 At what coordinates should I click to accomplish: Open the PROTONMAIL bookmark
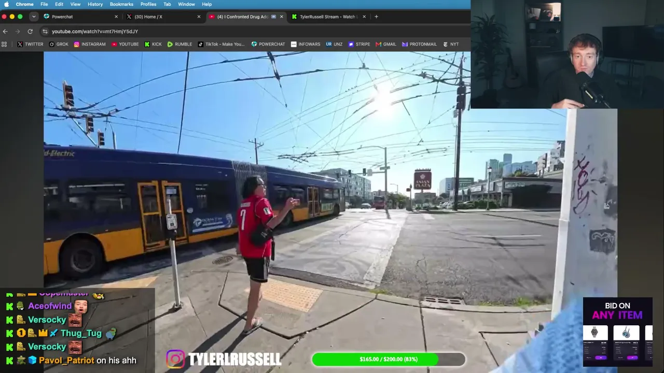(x=419, y=44)
